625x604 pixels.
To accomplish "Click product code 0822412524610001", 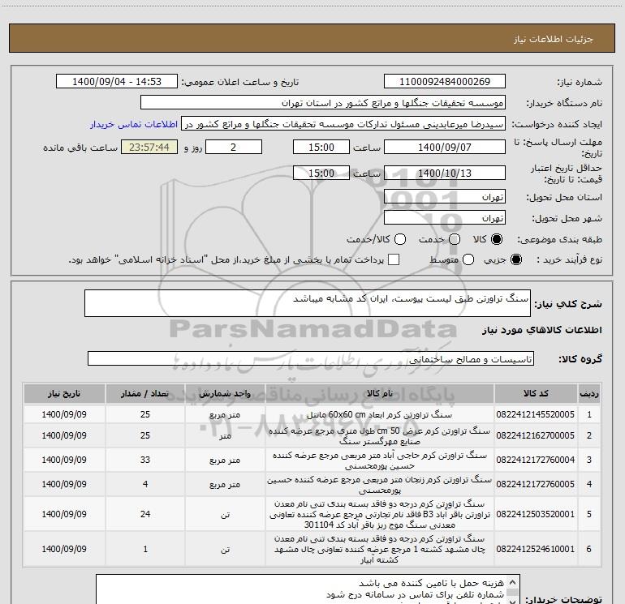I will tap(536, 549).
